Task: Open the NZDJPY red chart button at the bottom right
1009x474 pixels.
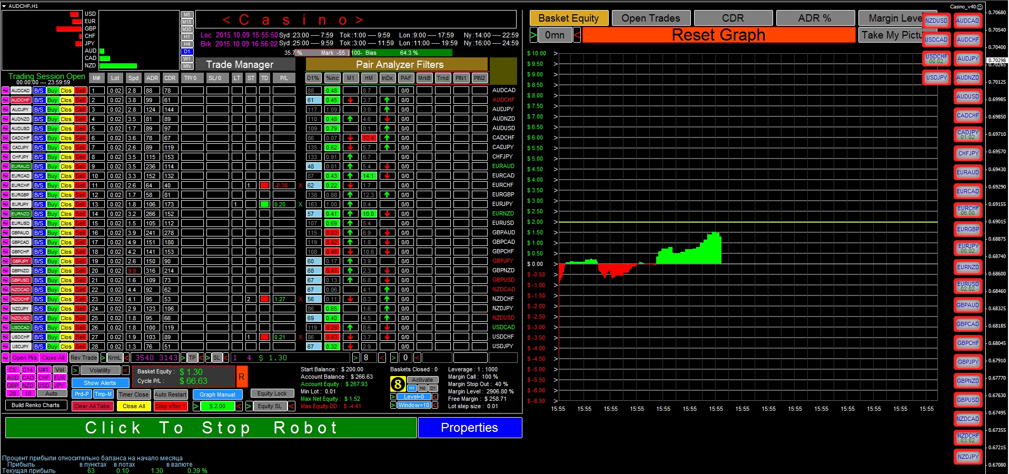Action: pyautogui.click(x=968, y=457)
